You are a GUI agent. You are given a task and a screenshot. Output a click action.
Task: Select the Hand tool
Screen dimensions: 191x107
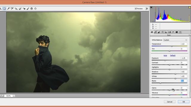4,9
